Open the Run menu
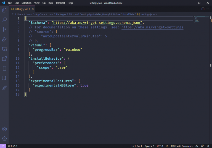This screenshot has width=212, height=148. tap(51, 3)
